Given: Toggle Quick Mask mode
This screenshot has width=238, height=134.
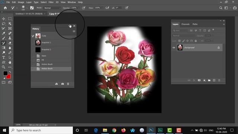Looking at the screenshot, I should [3, 82].
